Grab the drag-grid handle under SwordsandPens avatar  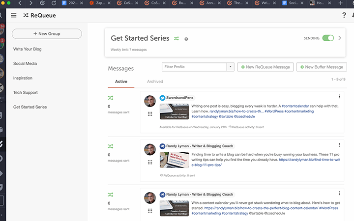[150, 114]
